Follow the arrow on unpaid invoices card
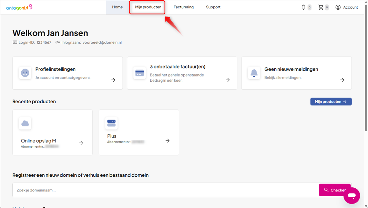Image resolution: width=368 pixels, height=208 pixels. (x=228, y=80)
